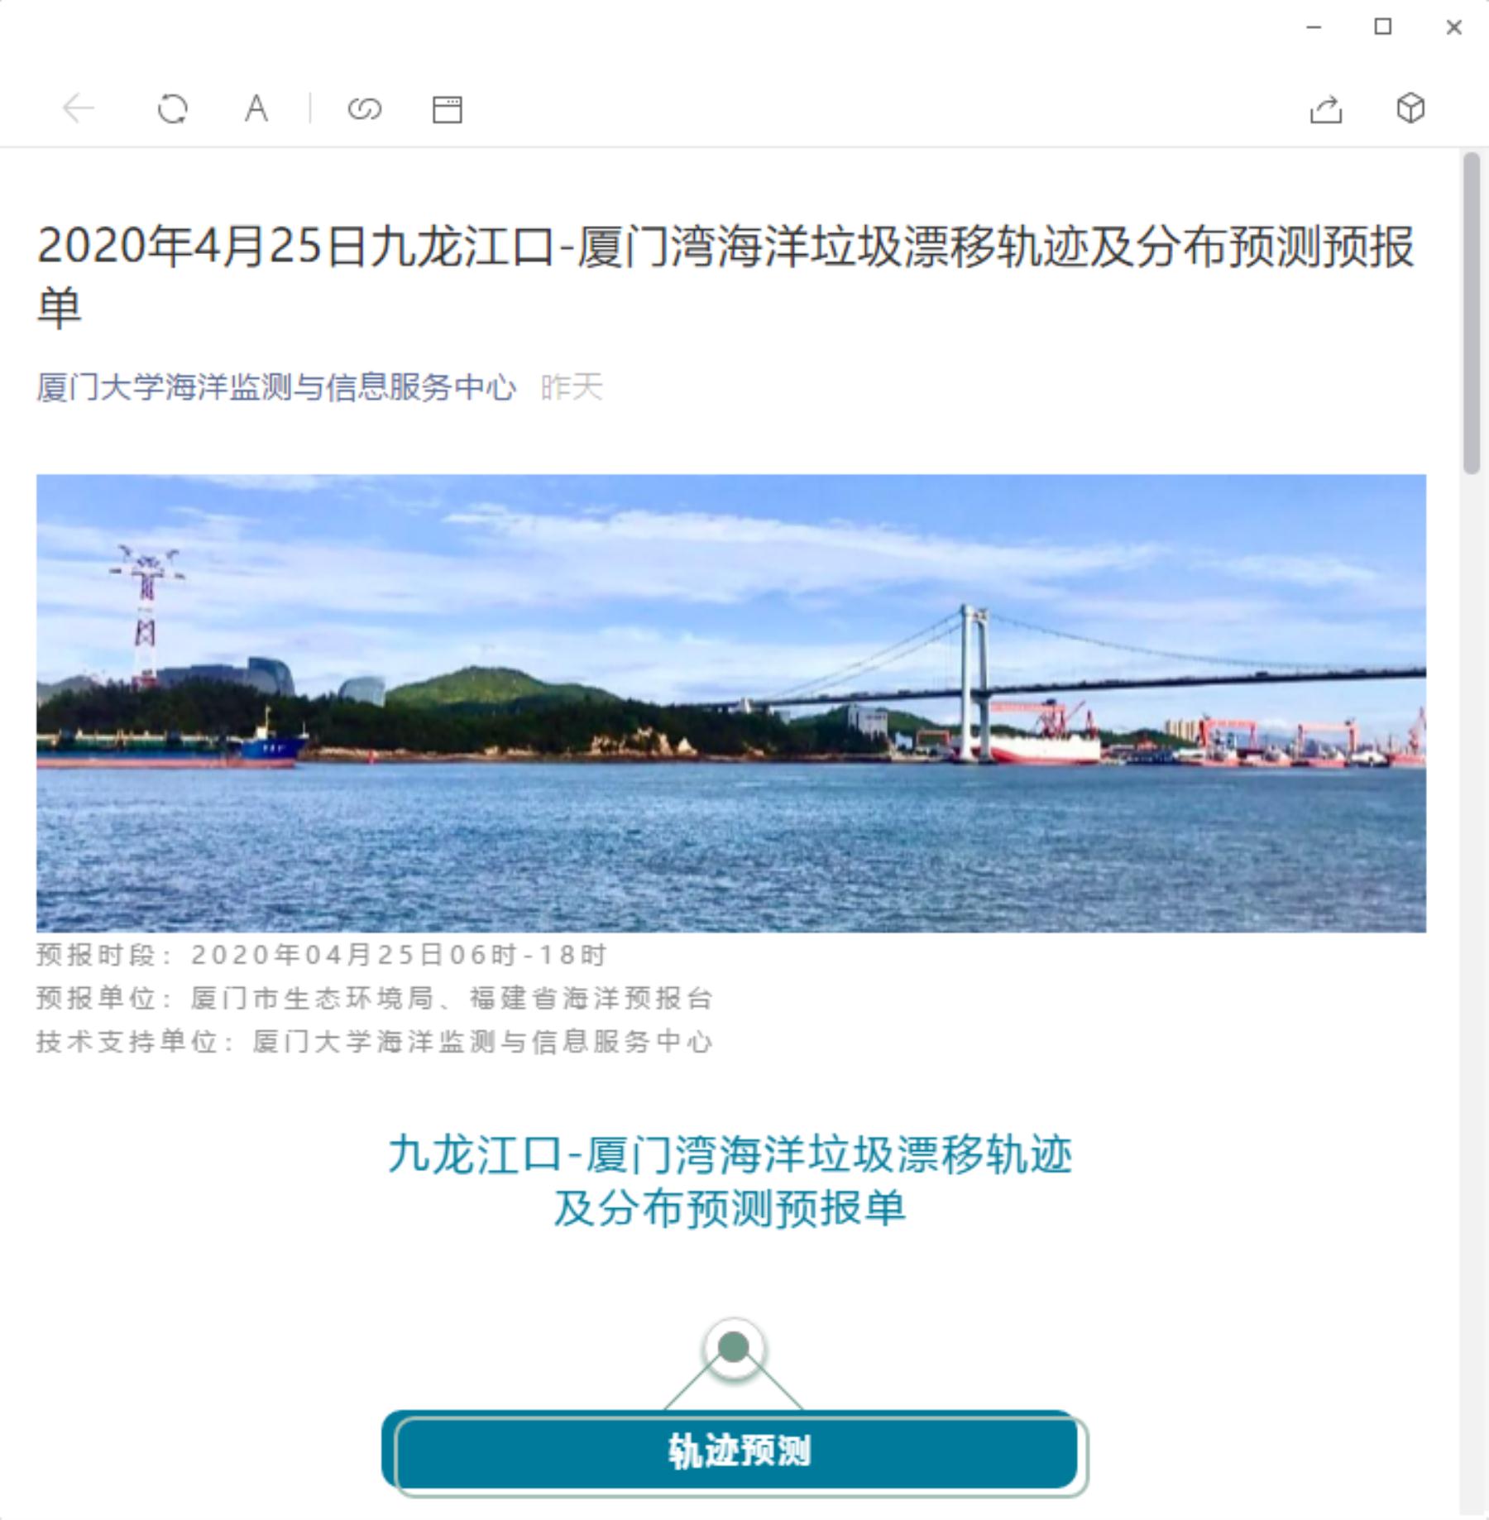Open the Xiamen bridge banner image
This screenshot has height=1520, width=1489.
click(731, 703)
